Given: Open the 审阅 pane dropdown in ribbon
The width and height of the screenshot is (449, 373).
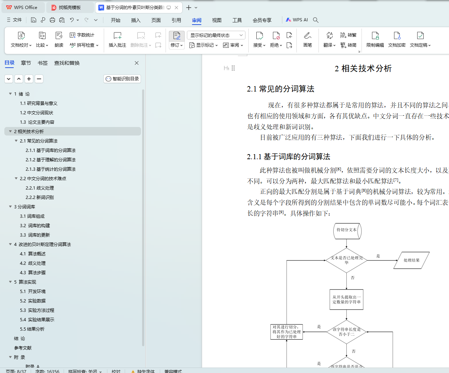Looking at the screenshot, I should [x=233, y=45].
